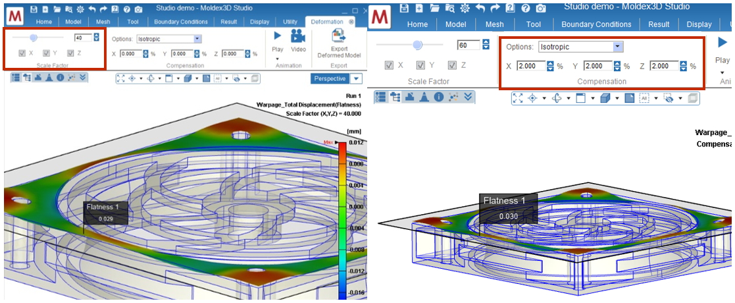
Task: Click the Select All icon in right view toolbar
Action: tap(644, 98)
